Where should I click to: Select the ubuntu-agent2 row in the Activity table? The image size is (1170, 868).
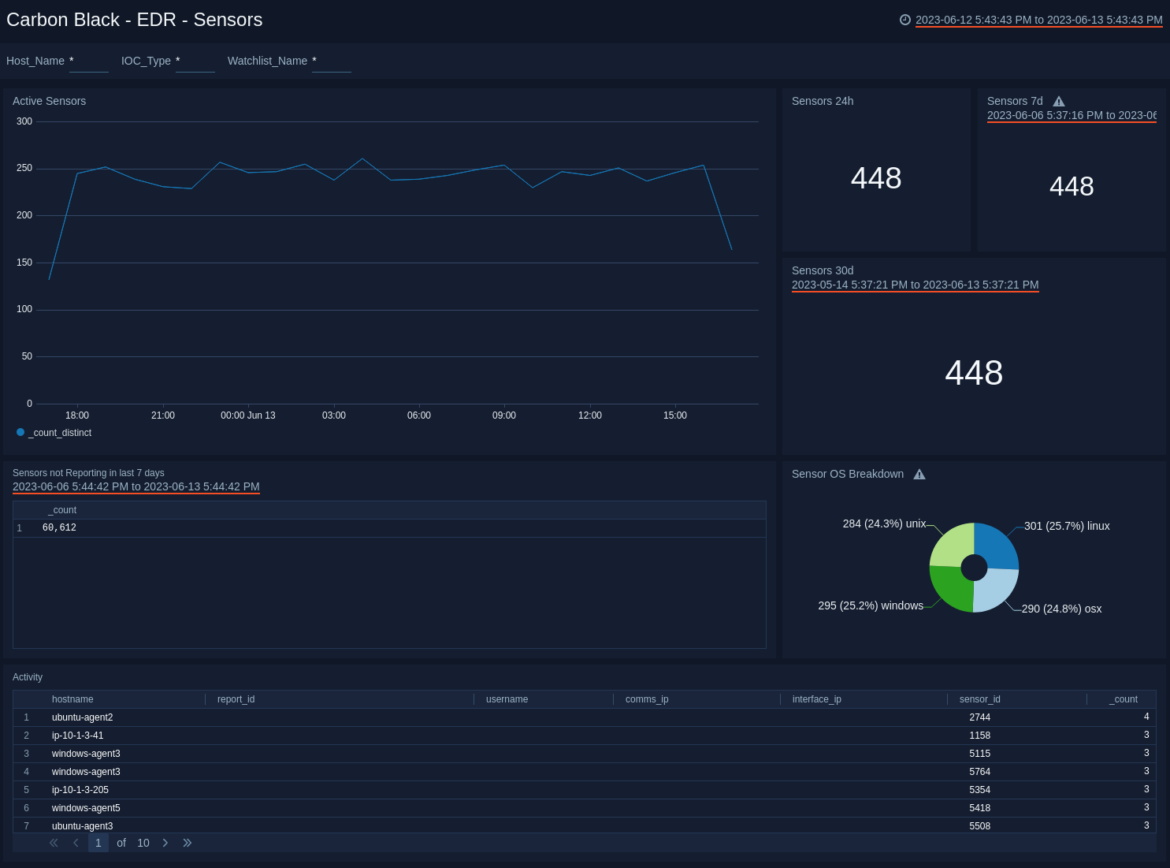point(82,717)
